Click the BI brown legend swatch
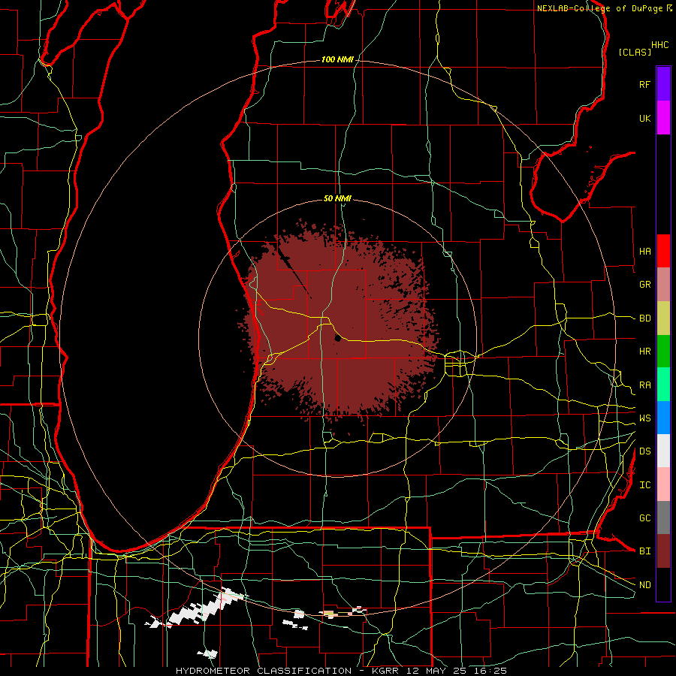The width and height of the screenshot is (676, 676). 663,551
